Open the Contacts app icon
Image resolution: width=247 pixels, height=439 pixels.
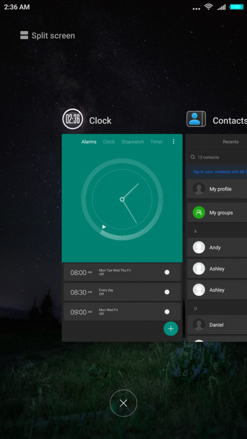pyautogui.click(x=196, y=119)
